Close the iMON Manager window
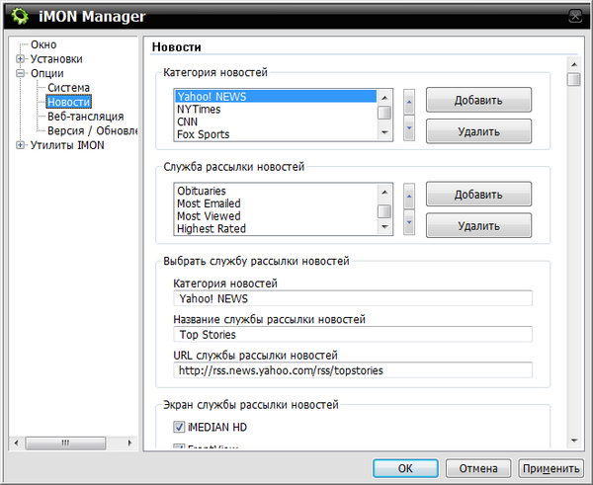The height and width of the screenshot is (485, 593). coord(575,16)
